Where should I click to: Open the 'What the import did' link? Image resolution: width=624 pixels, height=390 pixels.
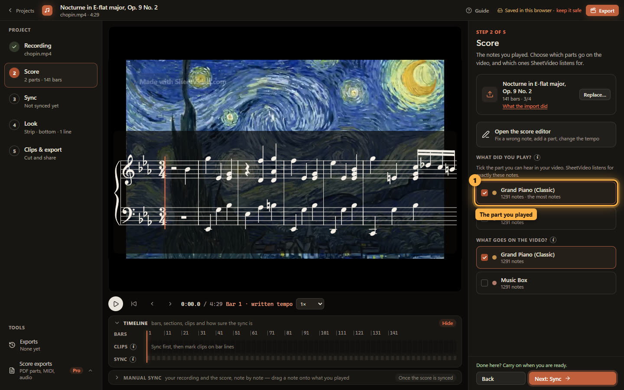525,106
